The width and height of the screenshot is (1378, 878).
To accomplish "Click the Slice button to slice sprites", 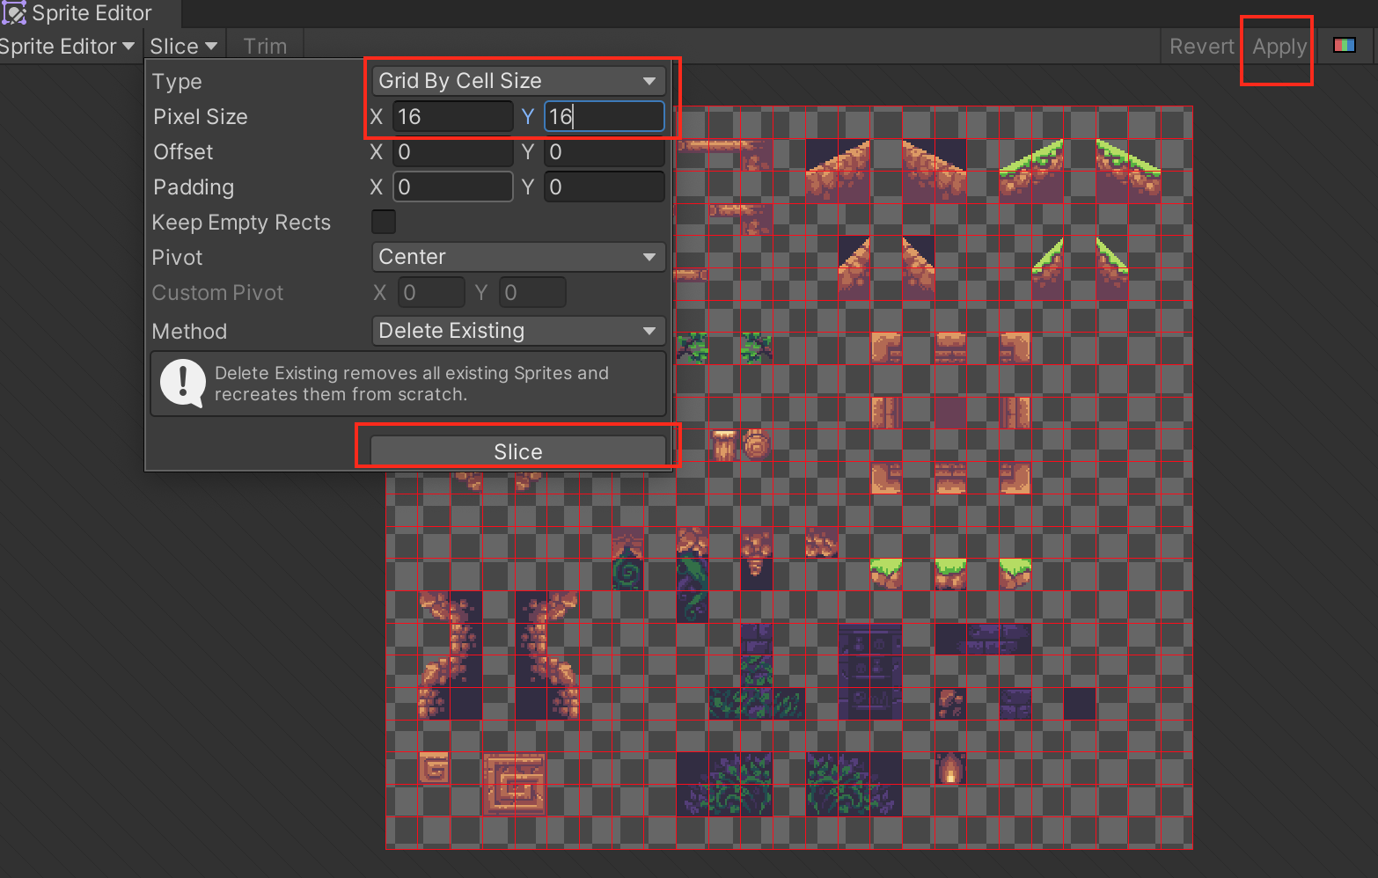I will coord(518,451).
